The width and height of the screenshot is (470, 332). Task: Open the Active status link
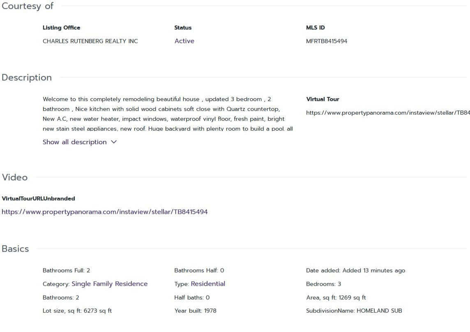pos(184,41)
